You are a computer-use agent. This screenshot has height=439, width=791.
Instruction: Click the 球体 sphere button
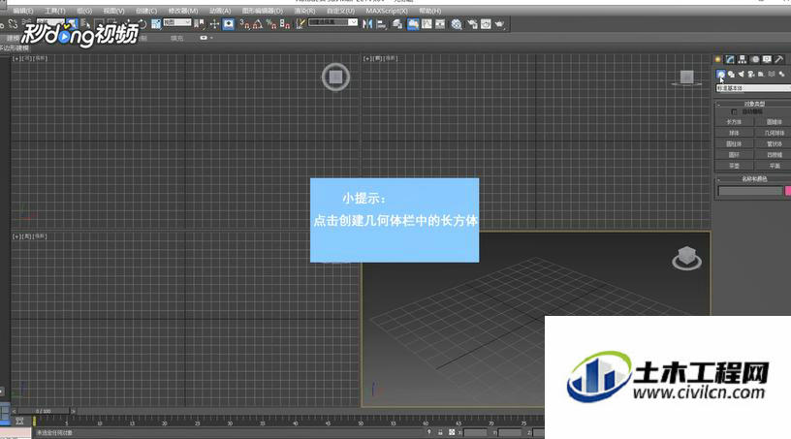tap(734, 133)
